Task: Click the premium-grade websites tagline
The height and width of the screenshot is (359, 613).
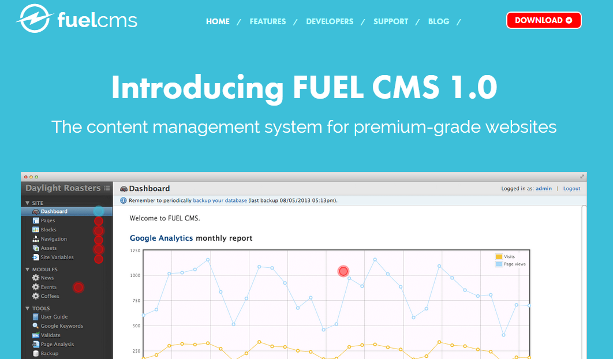Action: tap(304, 127)
